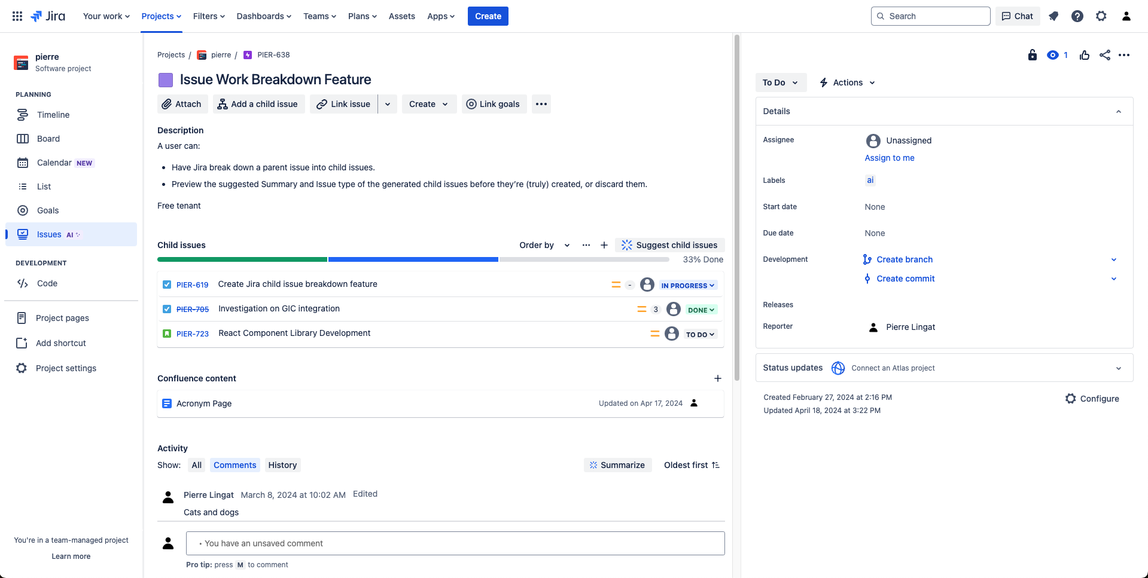Expand the Create branch options chevron

pos(1114,259)
